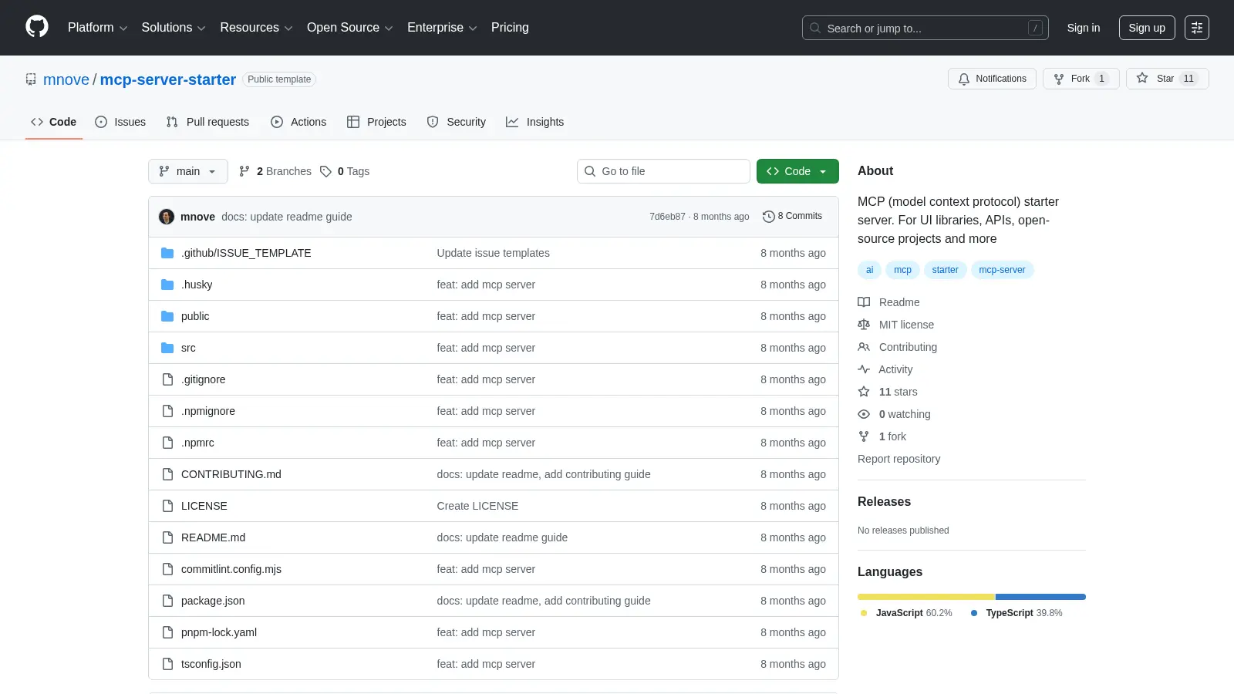Open the mnove owner link

click(66, 79)
